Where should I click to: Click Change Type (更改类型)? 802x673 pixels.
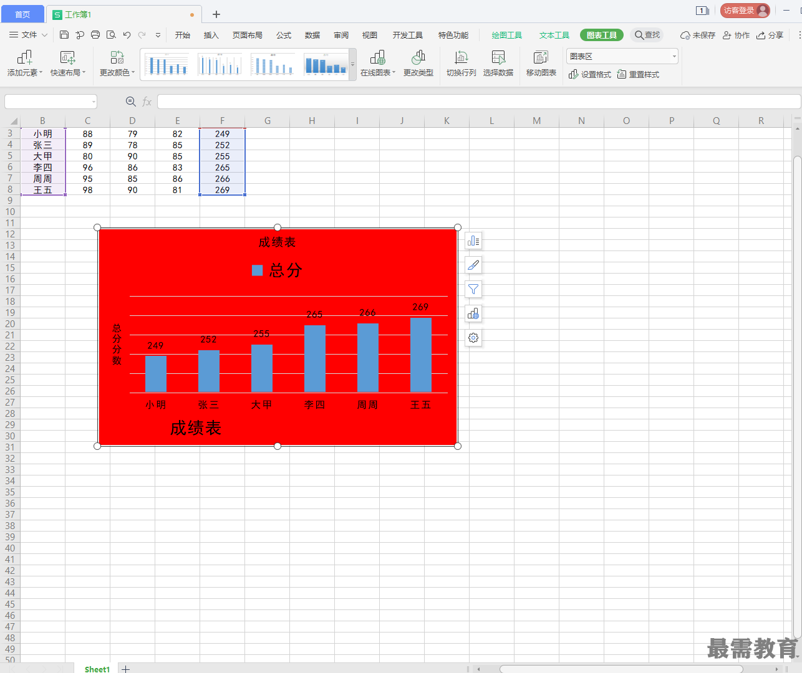click(418, 64)
